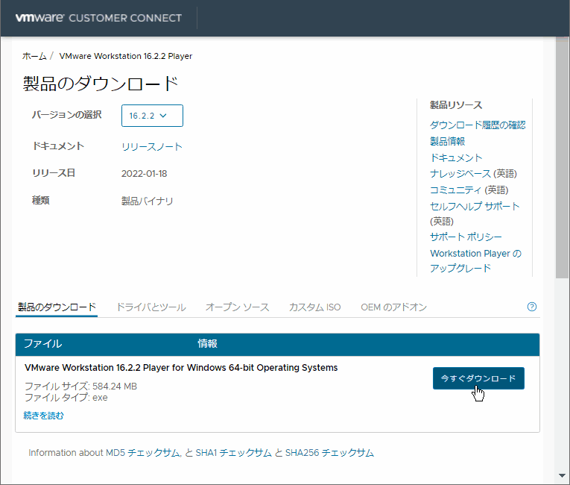Viewport: 570px width, 485px height.
Task: Select the 製品のダウンロード tab
Action: point(57,307)
